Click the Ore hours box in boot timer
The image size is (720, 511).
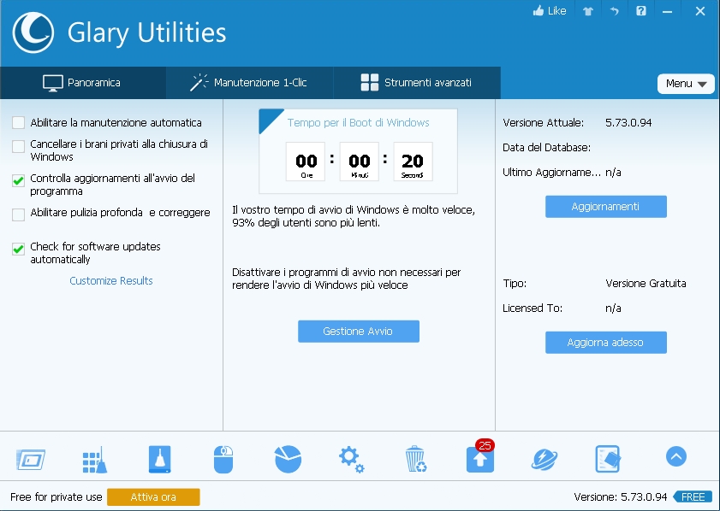(x=306, y=162)
